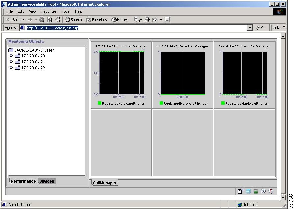The height and width of the screenshot is (209, 294).
Task: Open the View menu
Action: 33,11
